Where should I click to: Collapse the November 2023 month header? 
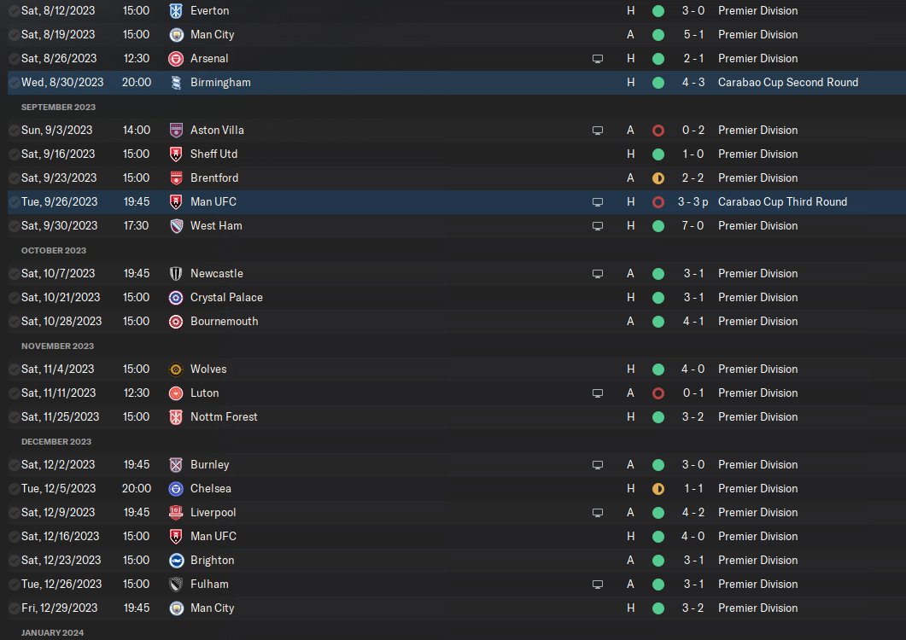57,346
